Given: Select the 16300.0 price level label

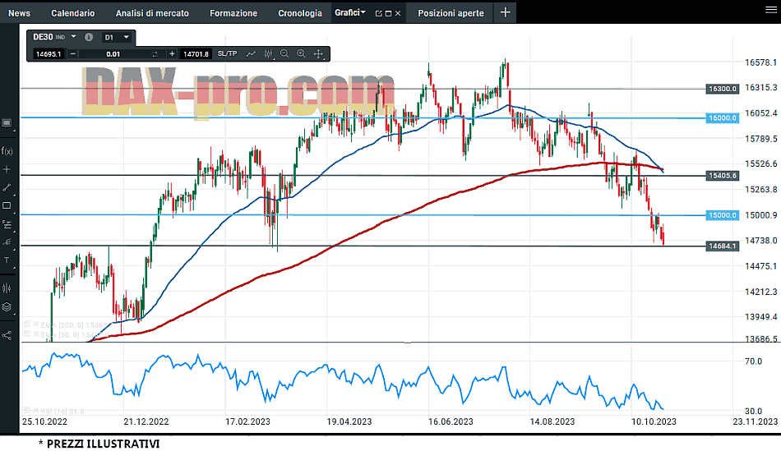Looking at the screenshot, I should point(723,89).
